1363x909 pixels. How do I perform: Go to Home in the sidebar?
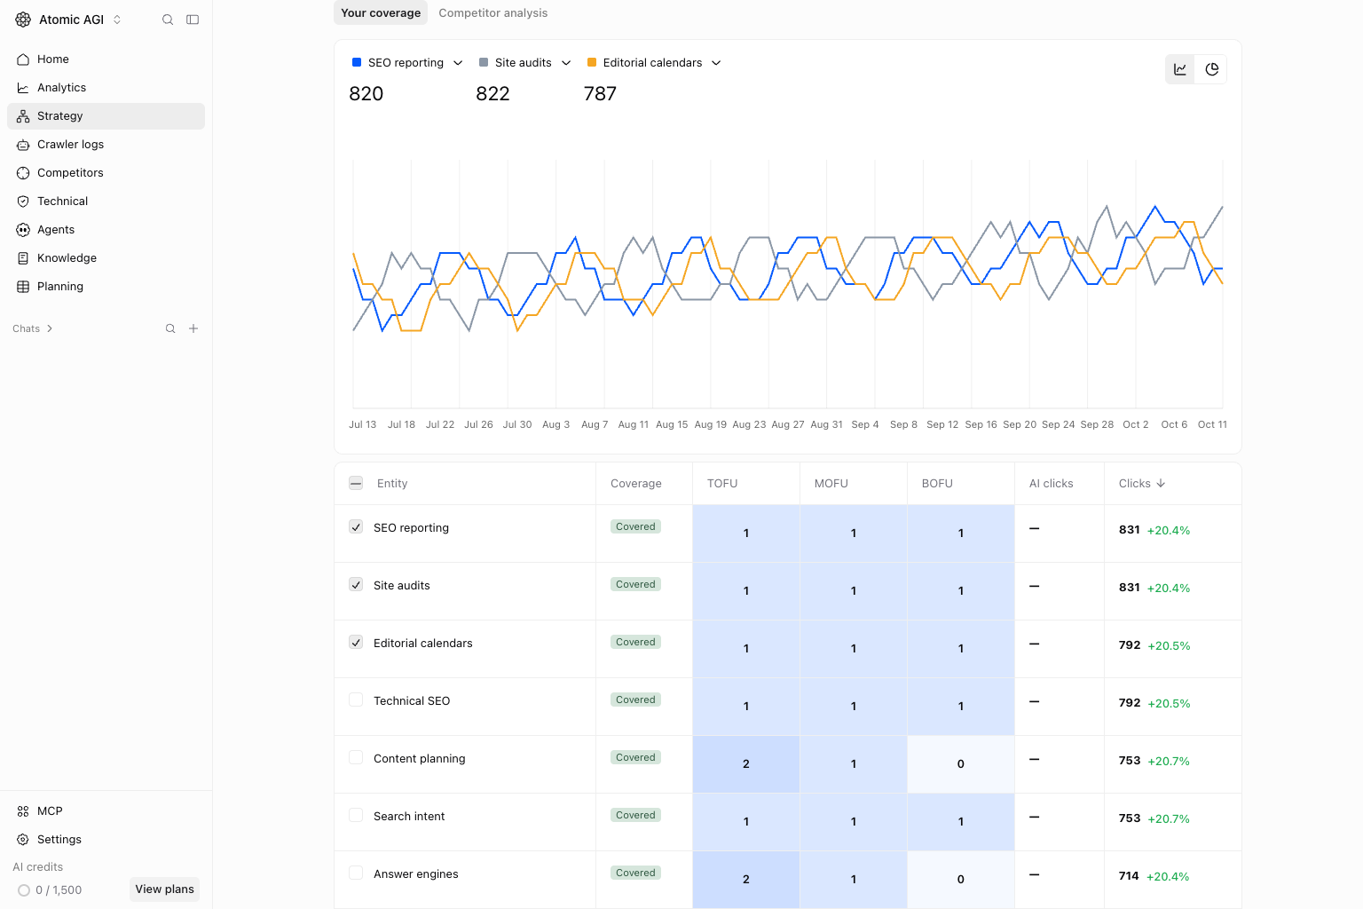tap(106, 59)
